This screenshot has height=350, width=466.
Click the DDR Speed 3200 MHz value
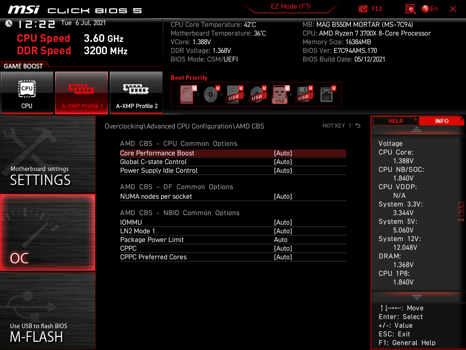pyautogui.click(x=106, y=51)
